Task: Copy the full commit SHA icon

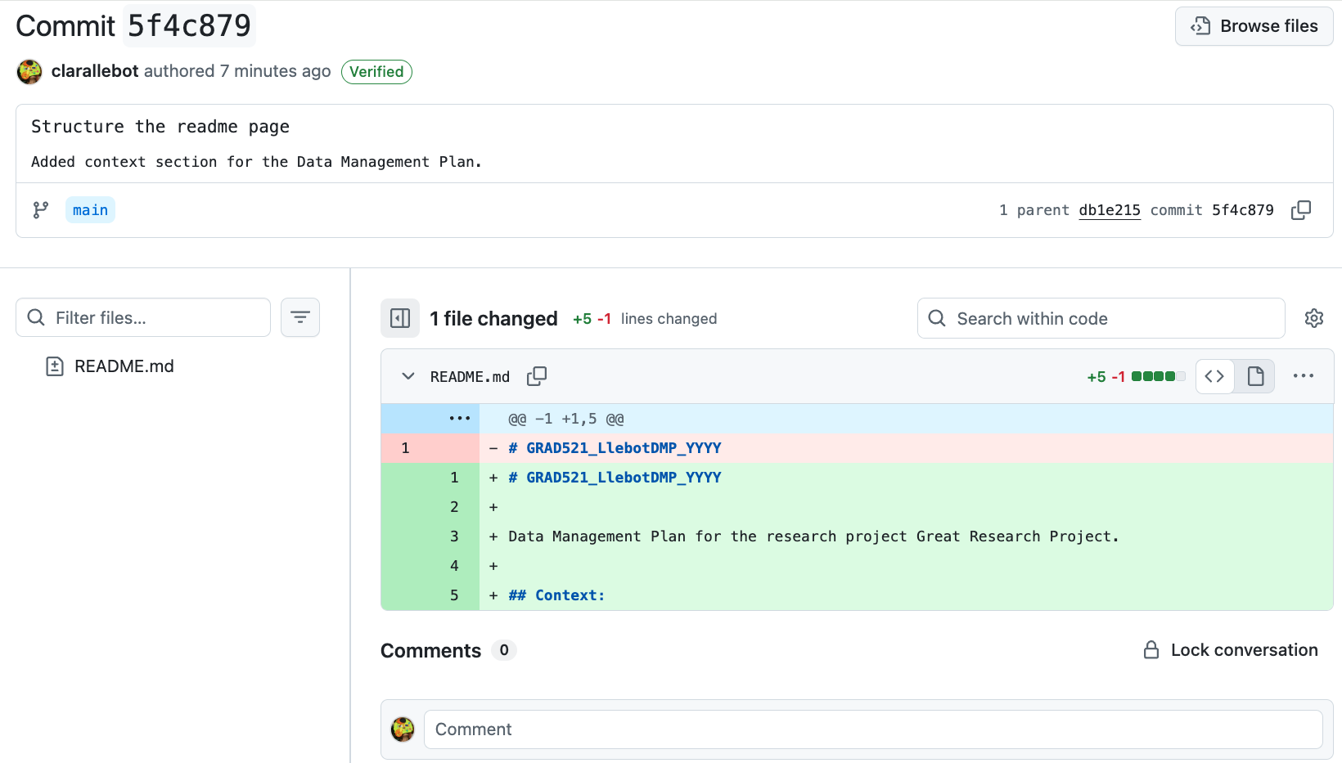Action: coord(1301,210)
